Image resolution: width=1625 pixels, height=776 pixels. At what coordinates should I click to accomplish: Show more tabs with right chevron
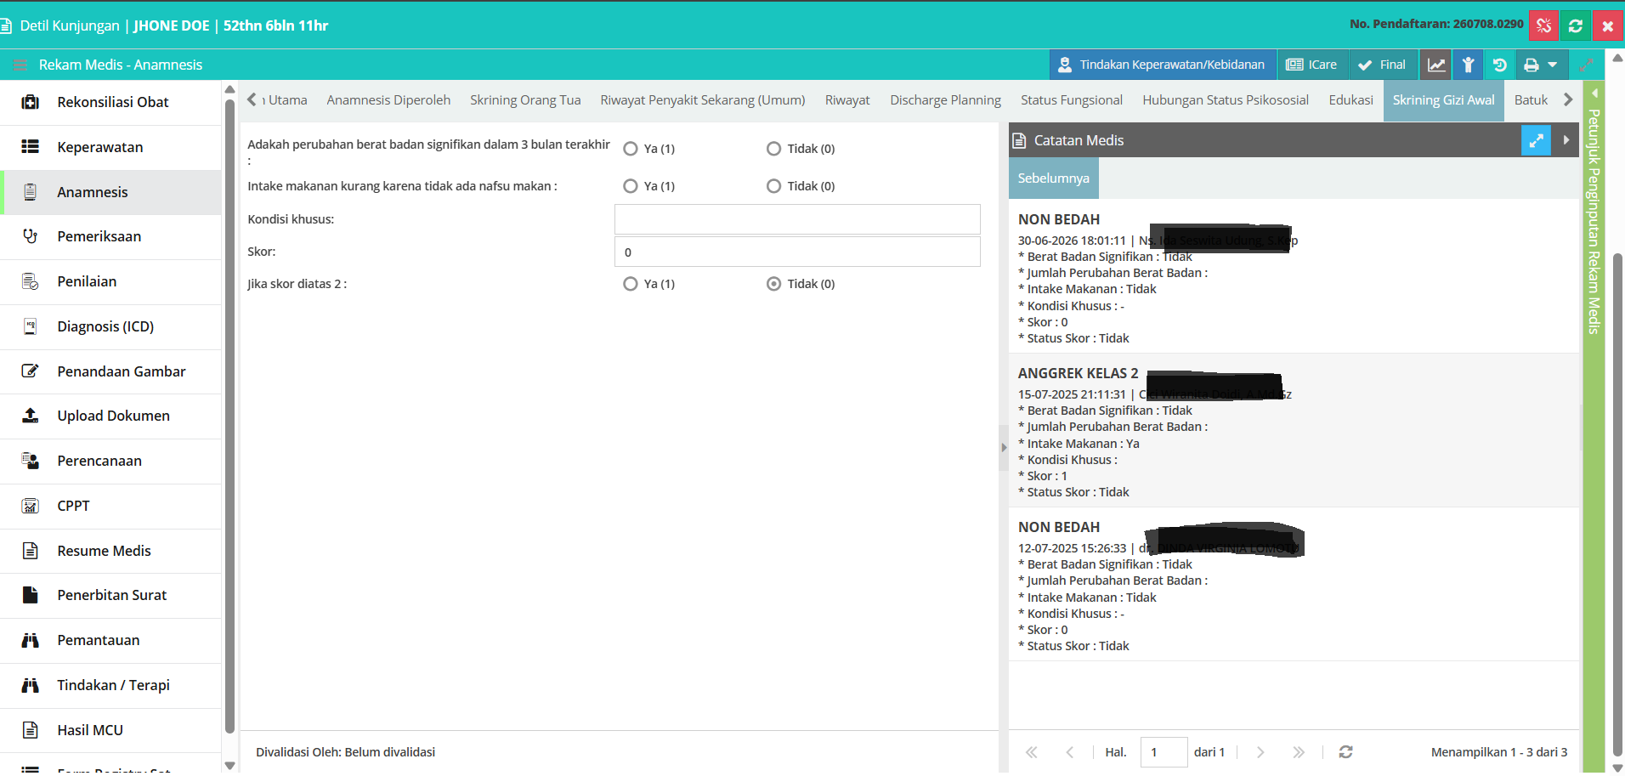point(1568,99)
